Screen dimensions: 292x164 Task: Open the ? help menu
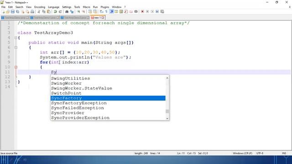(x=125, y=7)
